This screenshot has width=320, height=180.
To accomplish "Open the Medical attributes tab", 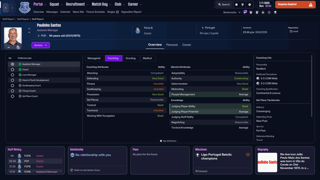I will coord(147,58).
